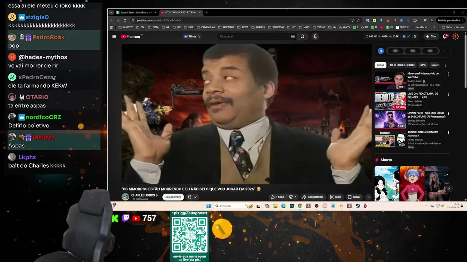
Task: Dislike the video with thumbs down
Action: [293, 197]
